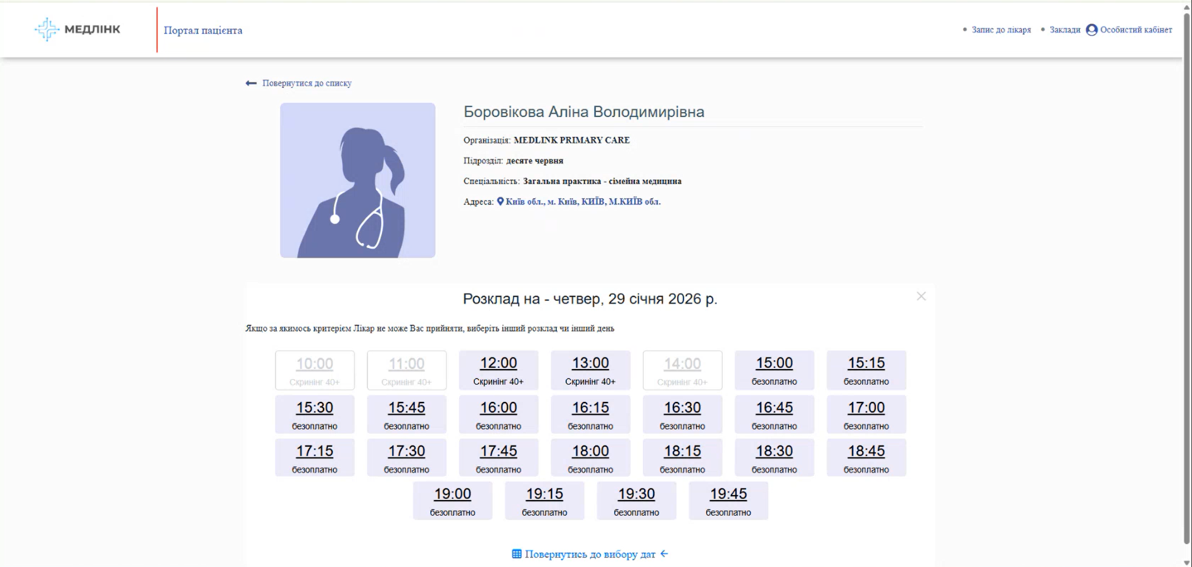This screenshot has width=1192, height=567.
Task: Pick the 17:45 appointment slot
Action: [x=498, y=458]
